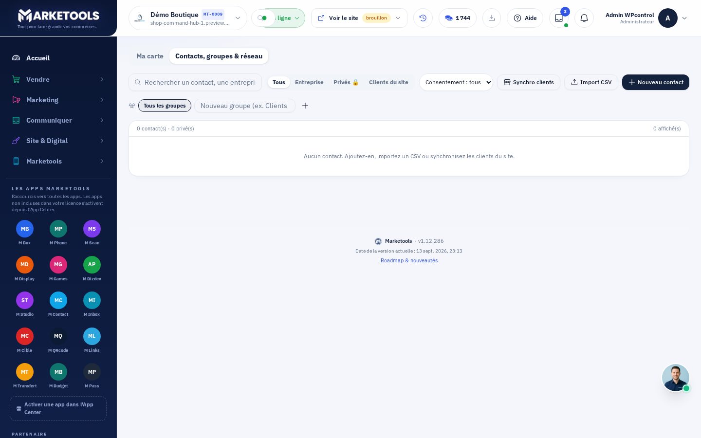
Task: Open the M Scan app
Action: point(92,233)
